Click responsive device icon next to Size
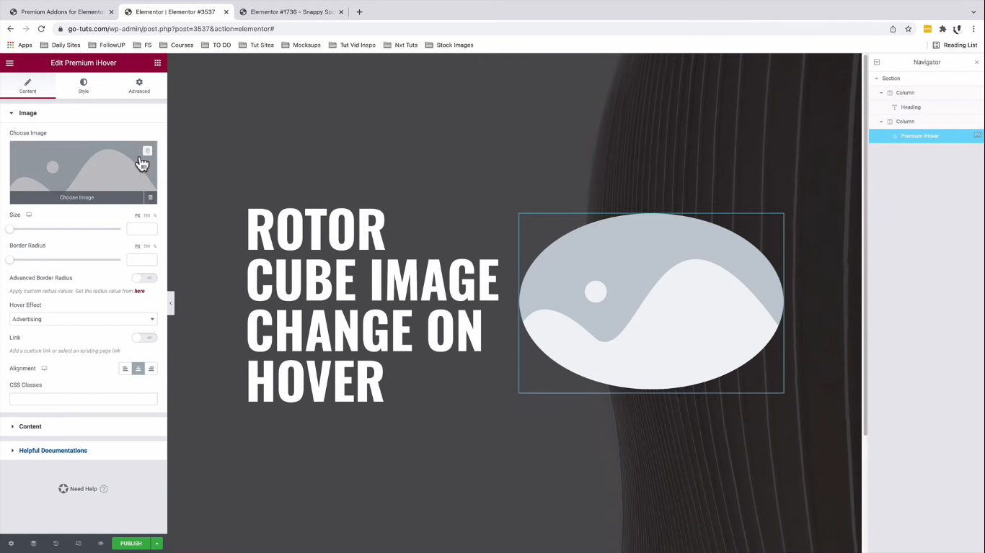Viewport: 985px width, 553px height. (29, 215)
